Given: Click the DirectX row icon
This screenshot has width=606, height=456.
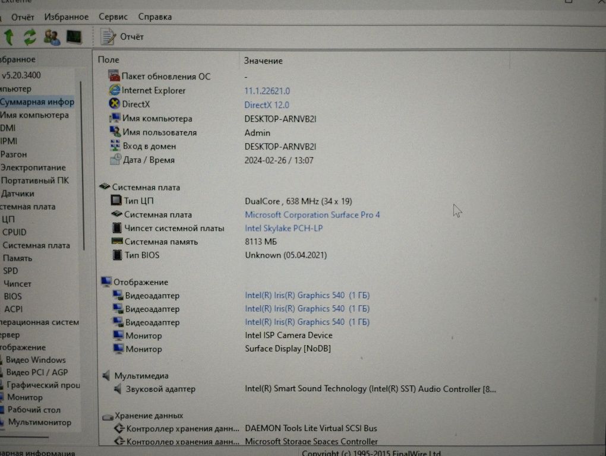Looking at the screenshot, I should 115,103.
